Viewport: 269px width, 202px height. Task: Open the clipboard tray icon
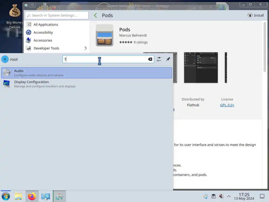point(213,196)
